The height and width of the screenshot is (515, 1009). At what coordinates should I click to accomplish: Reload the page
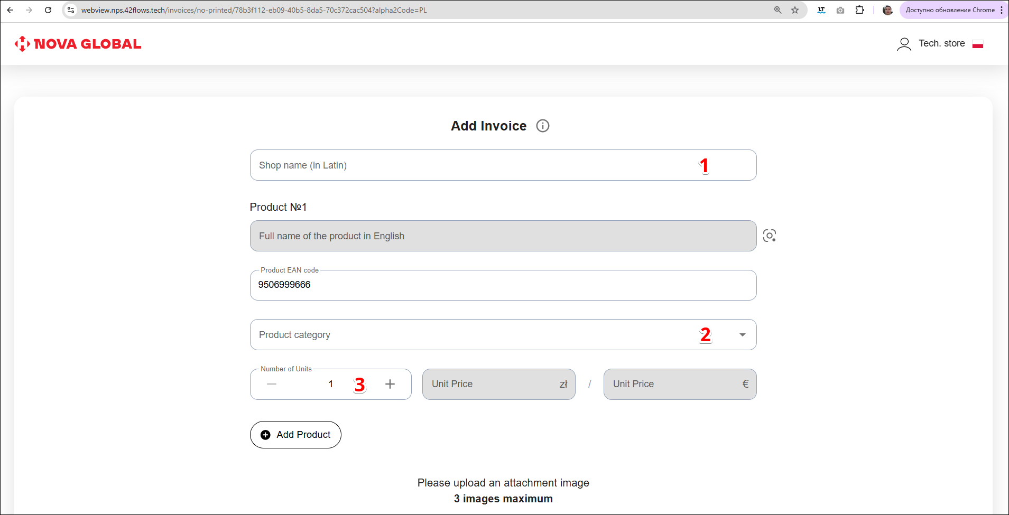[x=48, y=10]
